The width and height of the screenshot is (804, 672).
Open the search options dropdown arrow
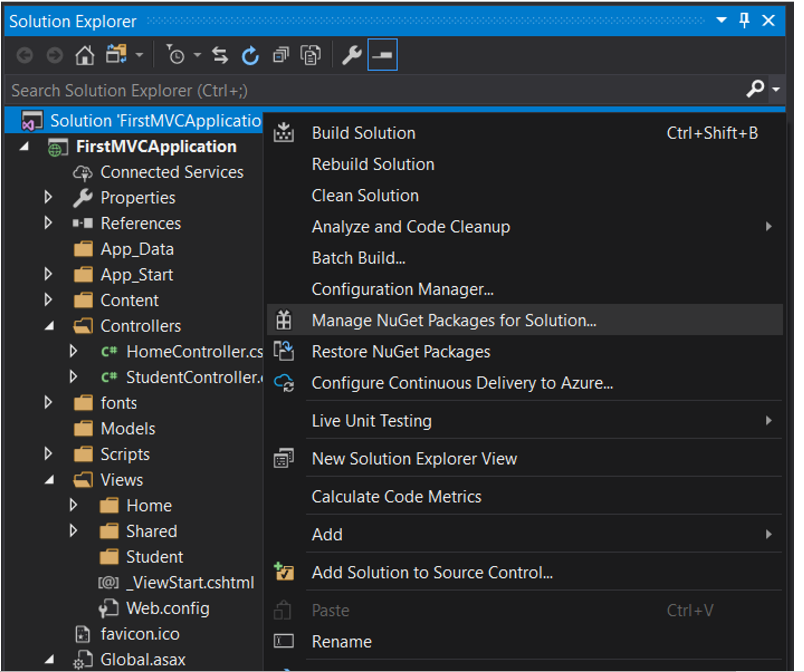776,89
